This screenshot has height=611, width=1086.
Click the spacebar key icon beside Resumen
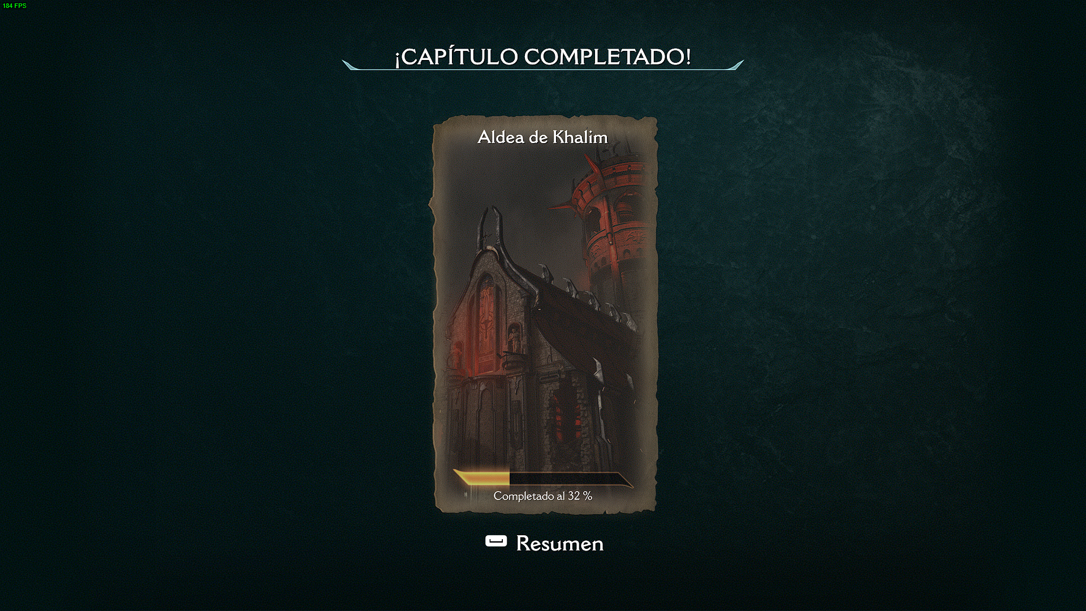pyautogui.click(x=496, y=541)
